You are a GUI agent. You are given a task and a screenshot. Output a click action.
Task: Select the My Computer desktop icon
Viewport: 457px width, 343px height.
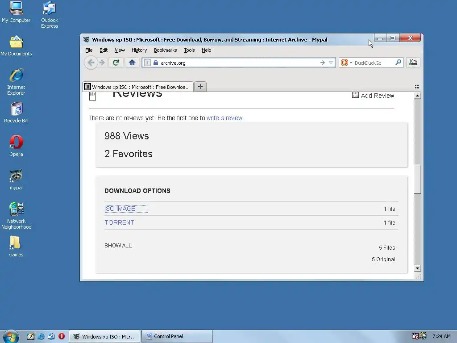coord(16,12)
